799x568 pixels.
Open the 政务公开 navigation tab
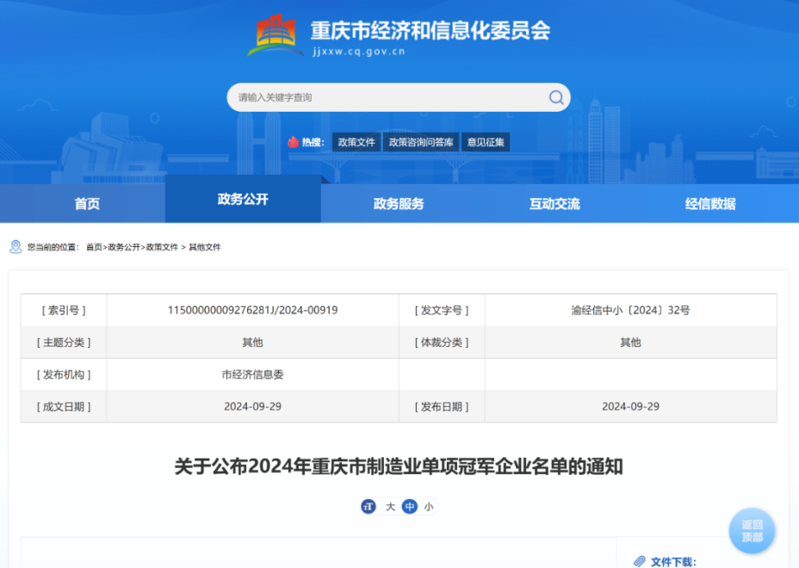pos(243,199)
